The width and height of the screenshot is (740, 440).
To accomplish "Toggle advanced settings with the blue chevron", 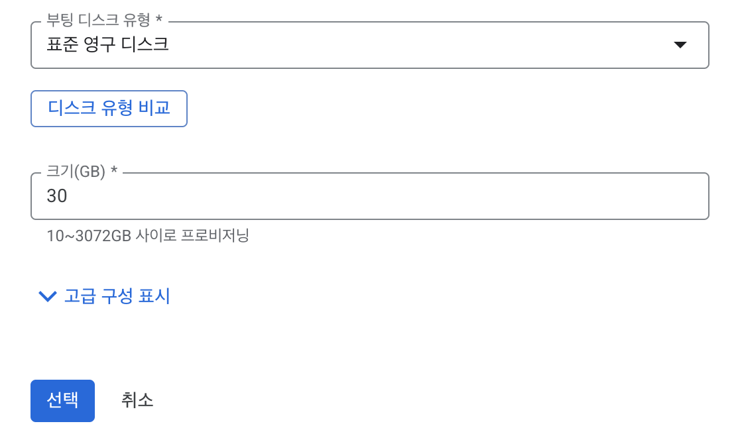I will 47,296.
